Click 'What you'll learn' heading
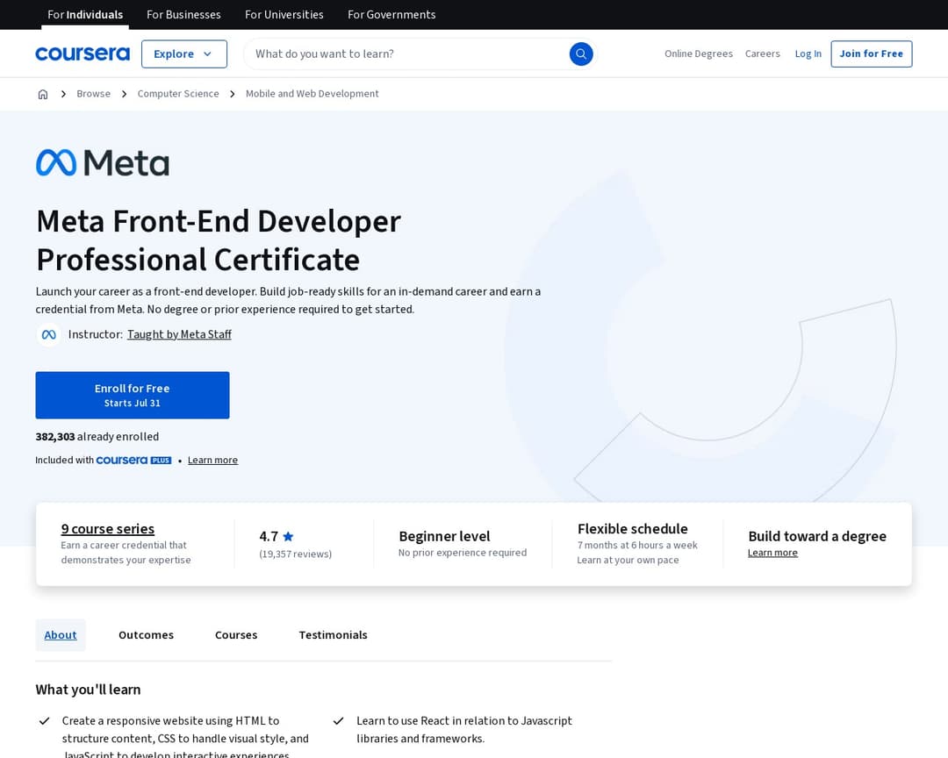The height and width of the screenshot is (758, 948). (x=89, y=690)
